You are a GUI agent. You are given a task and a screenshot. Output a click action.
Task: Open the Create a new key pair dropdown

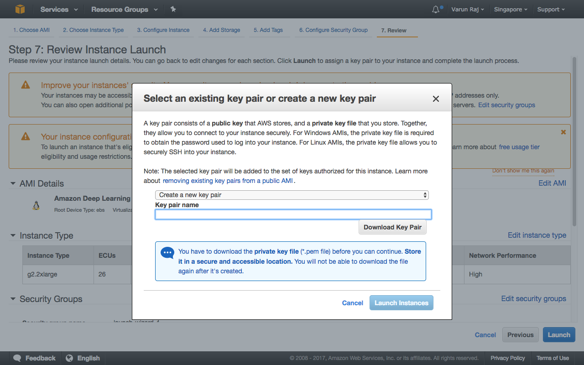292,195
